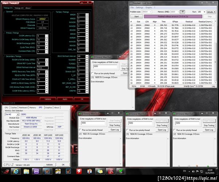Click the CPU-Z OK button
Image resolution: width=219 pixels, height=182 pixels.
pos(63,165)
